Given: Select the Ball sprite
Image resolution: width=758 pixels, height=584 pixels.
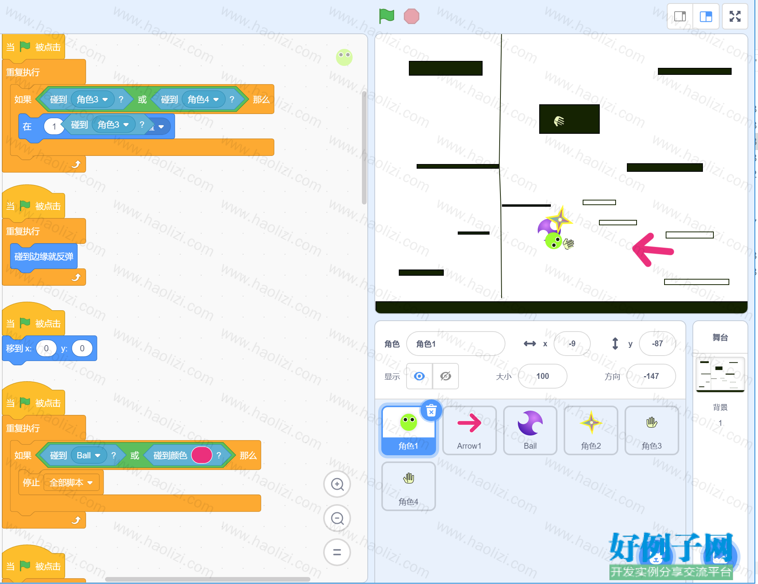Looking at the screenshot, I should 530,430.
